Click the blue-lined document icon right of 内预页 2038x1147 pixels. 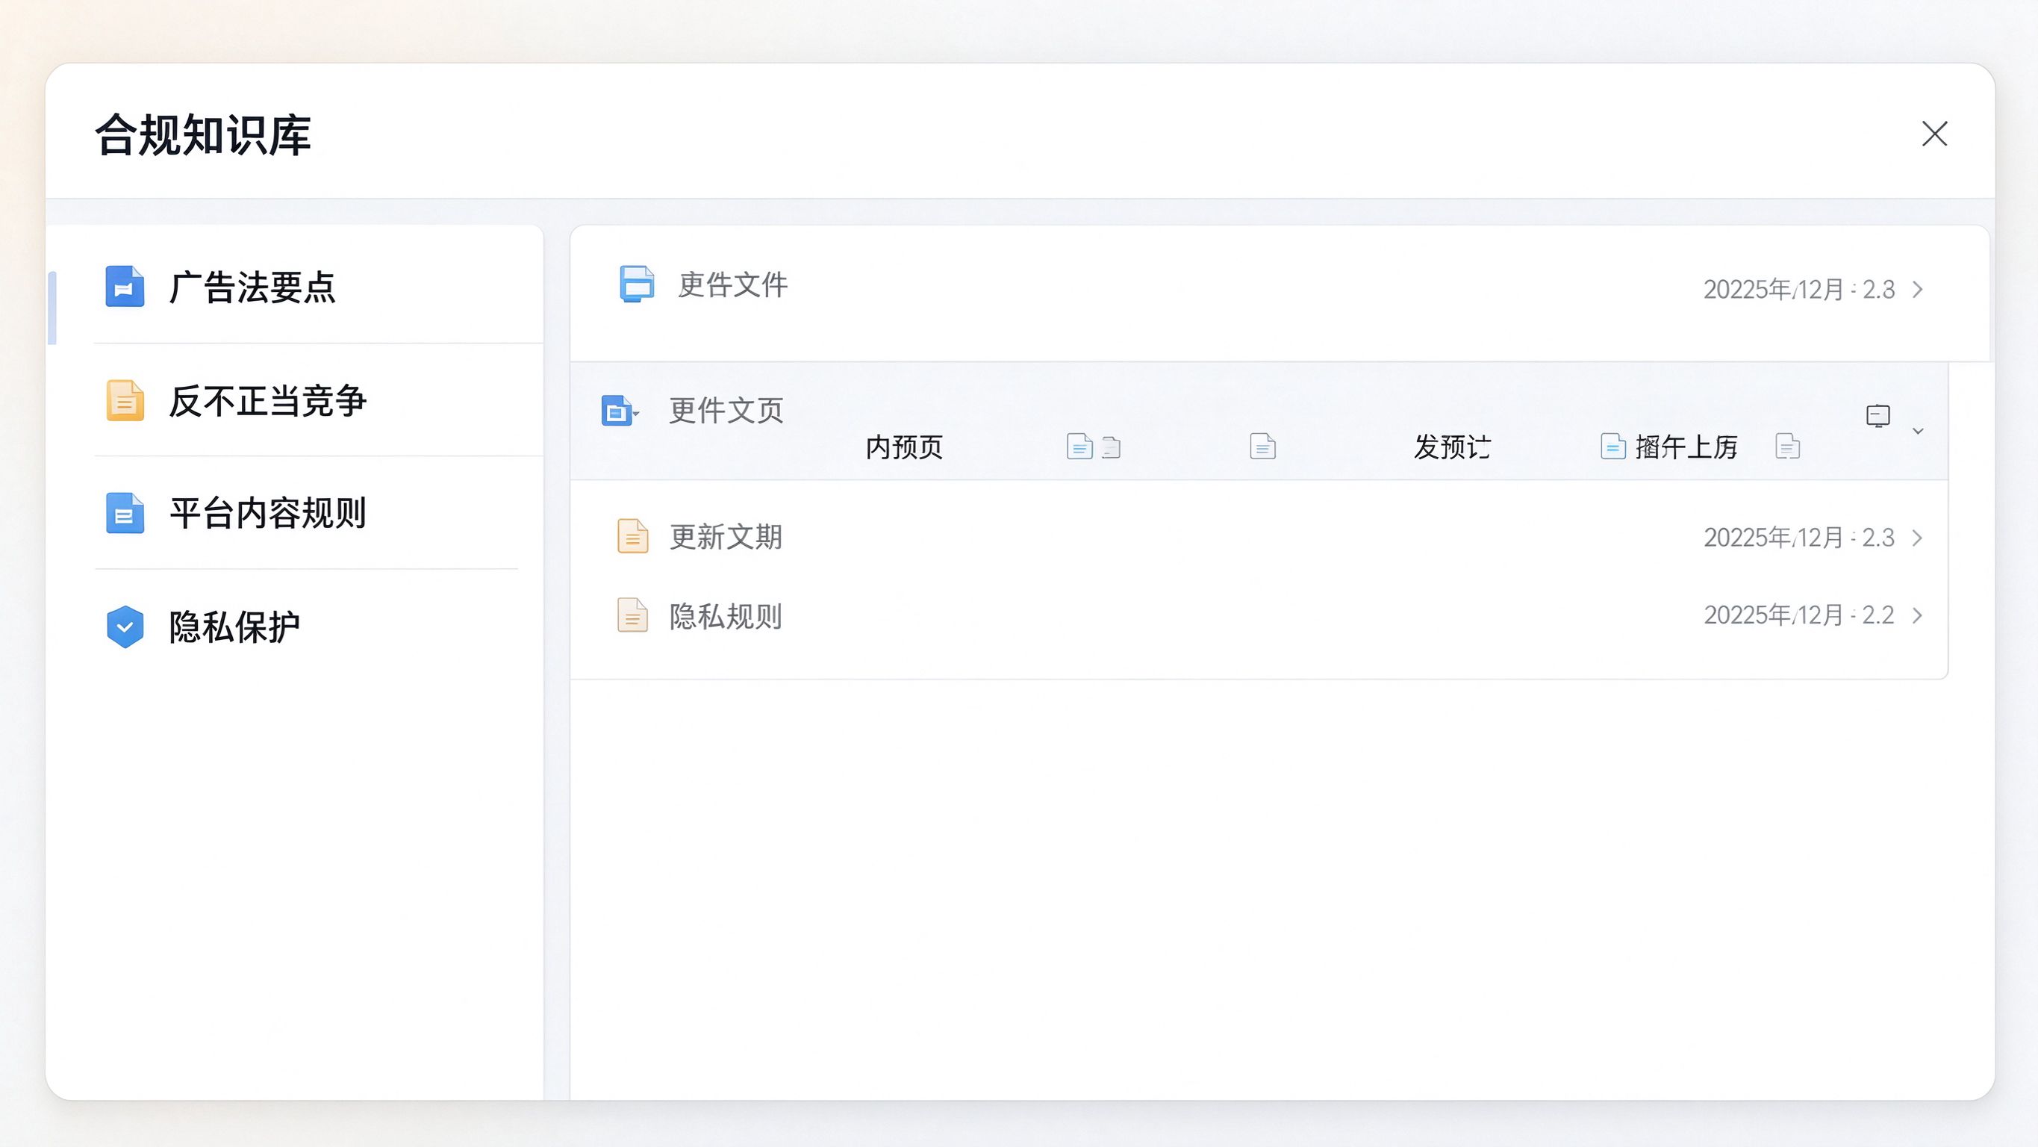(1079, 447)
